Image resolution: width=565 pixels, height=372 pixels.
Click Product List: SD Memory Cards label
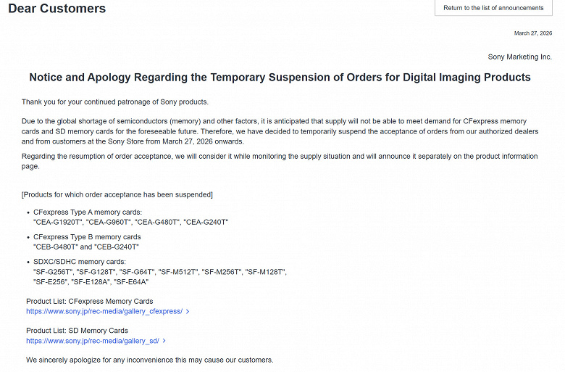77,331
